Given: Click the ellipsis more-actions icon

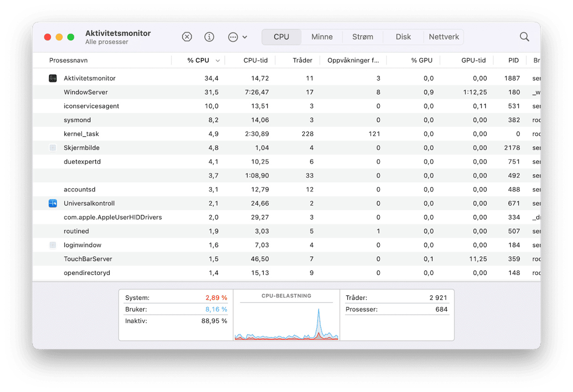Looking at the screenshot, I should tap(233, 37).
